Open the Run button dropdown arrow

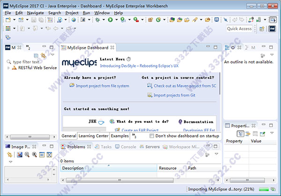[x=117, y=20]
